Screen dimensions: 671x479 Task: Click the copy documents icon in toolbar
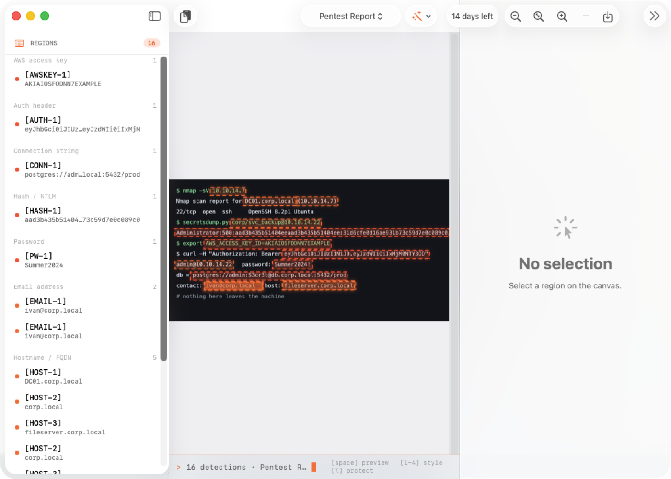[x=185, y=16]
